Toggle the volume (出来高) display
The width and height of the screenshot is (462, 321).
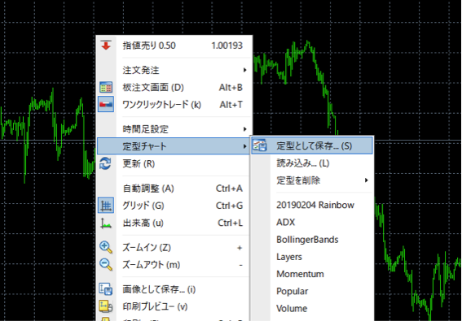click(x=174, y=223)
